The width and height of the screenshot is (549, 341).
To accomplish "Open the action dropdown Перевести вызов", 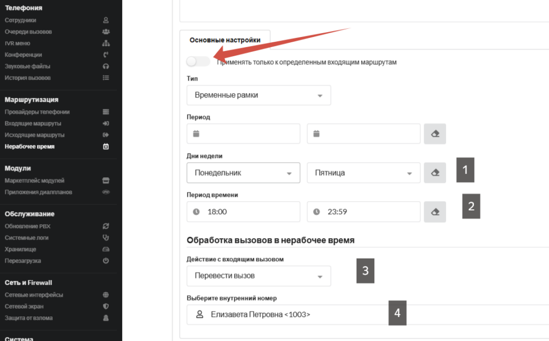I will [259, 276].
